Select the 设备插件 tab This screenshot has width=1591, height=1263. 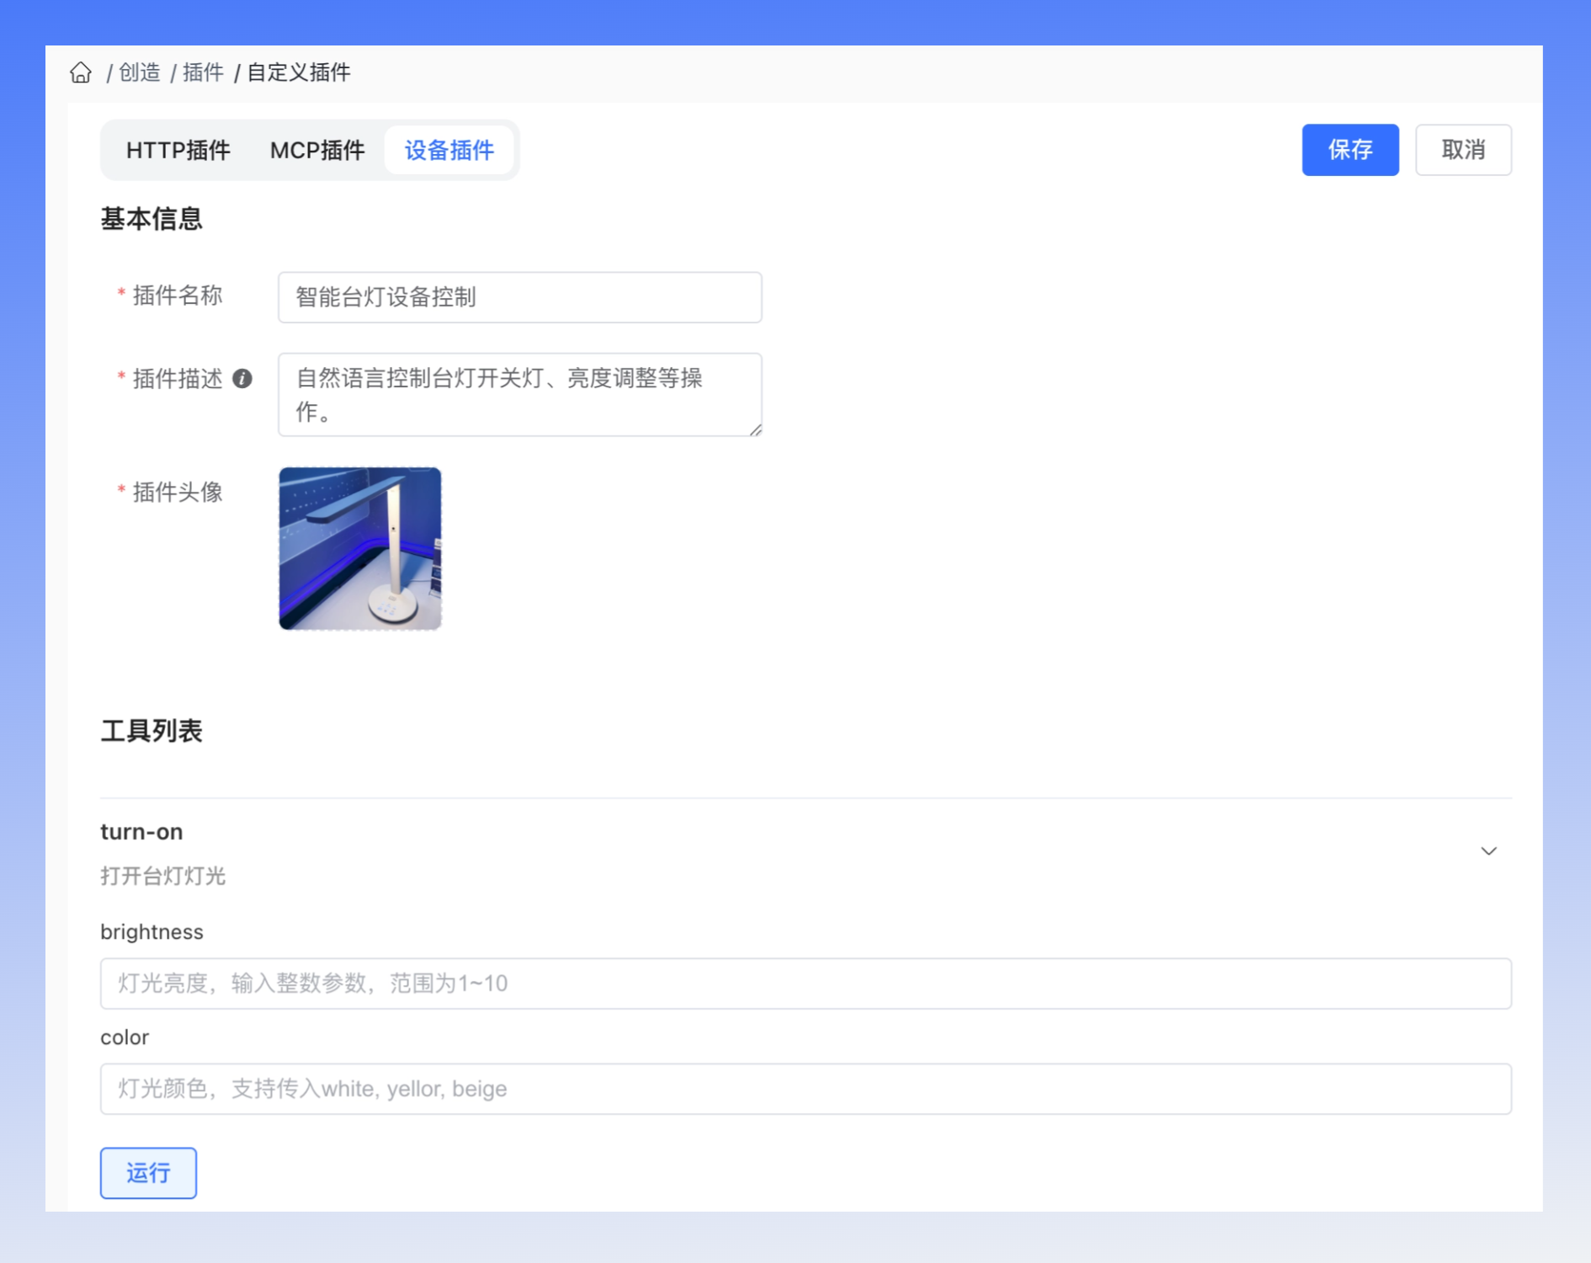tap(450, 150)
